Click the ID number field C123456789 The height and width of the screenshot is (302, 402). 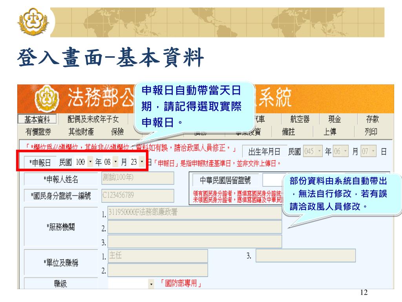[x=138, y=196]
